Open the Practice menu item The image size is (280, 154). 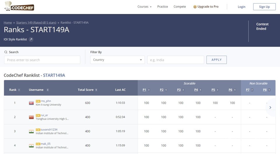click(162, 7)
